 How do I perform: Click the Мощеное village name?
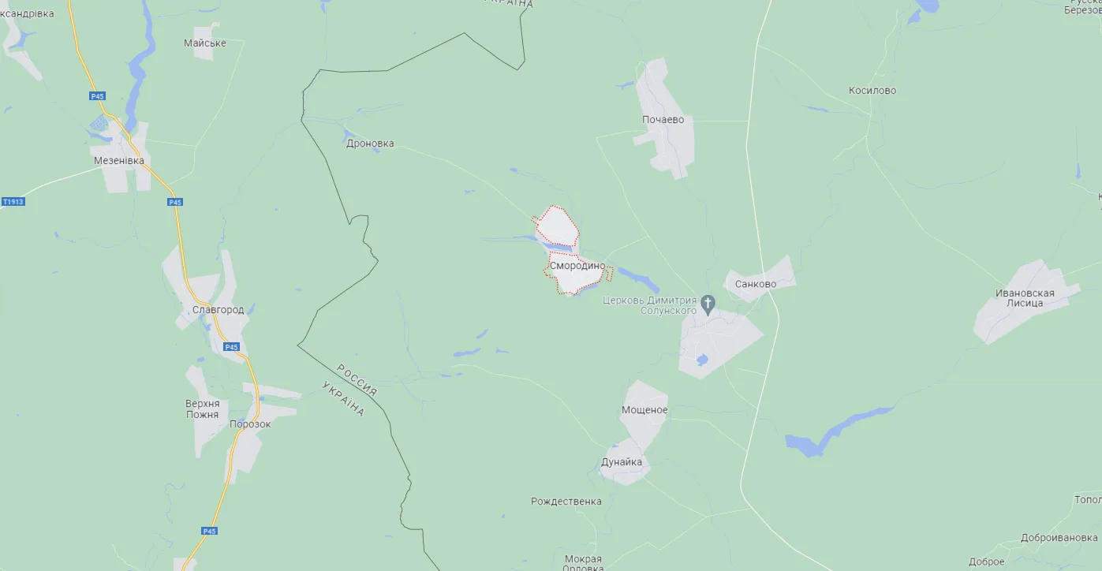(x=644, y=410)
